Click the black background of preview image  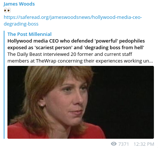pos(124,99)
